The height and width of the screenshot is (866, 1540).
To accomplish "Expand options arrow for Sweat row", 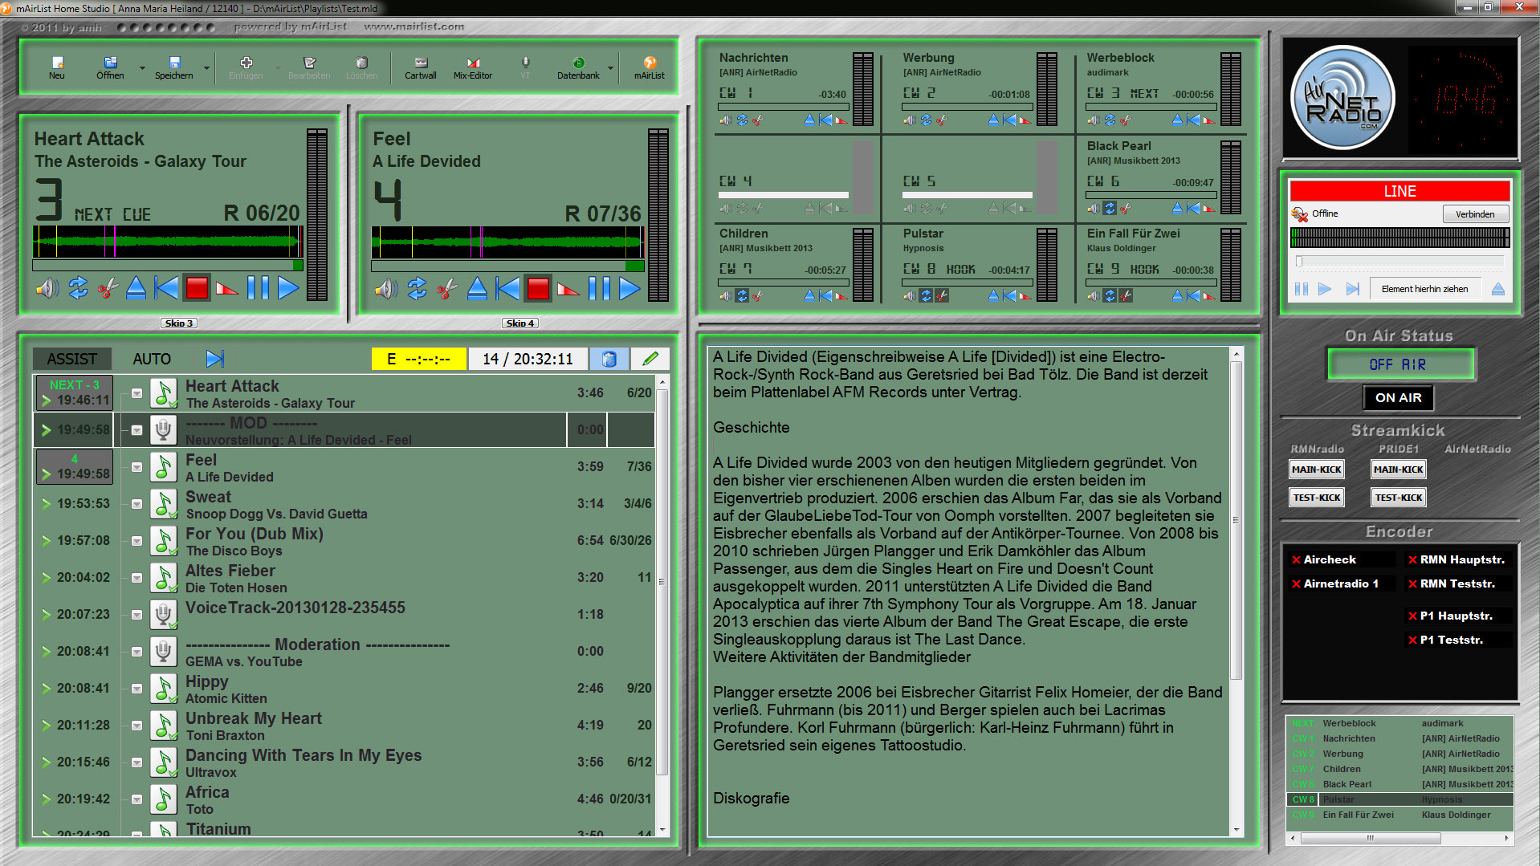I will 137,504.
